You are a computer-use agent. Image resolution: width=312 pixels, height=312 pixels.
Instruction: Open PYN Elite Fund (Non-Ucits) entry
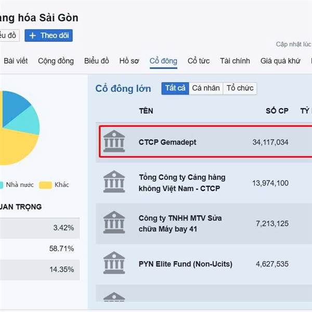186,264
